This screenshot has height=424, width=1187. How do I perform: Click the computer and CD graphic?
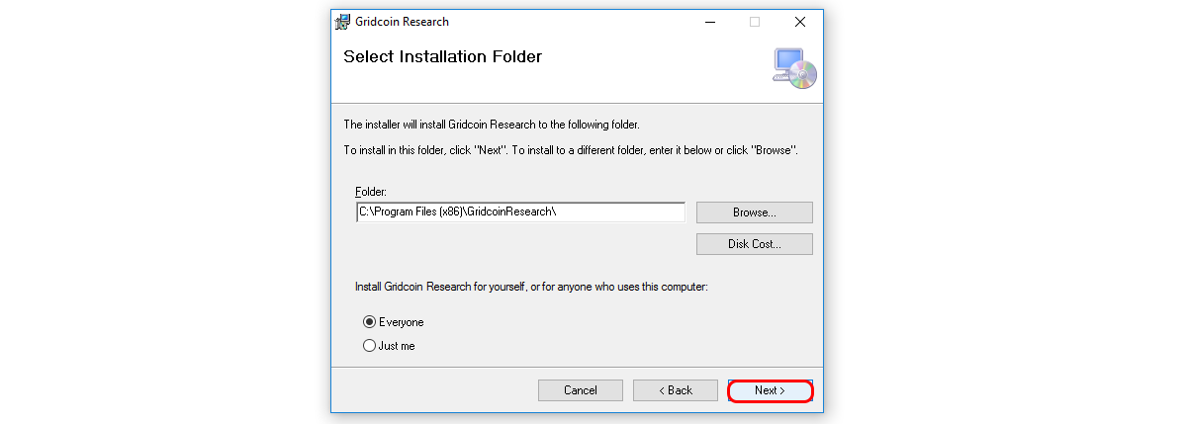pos(794,68)
